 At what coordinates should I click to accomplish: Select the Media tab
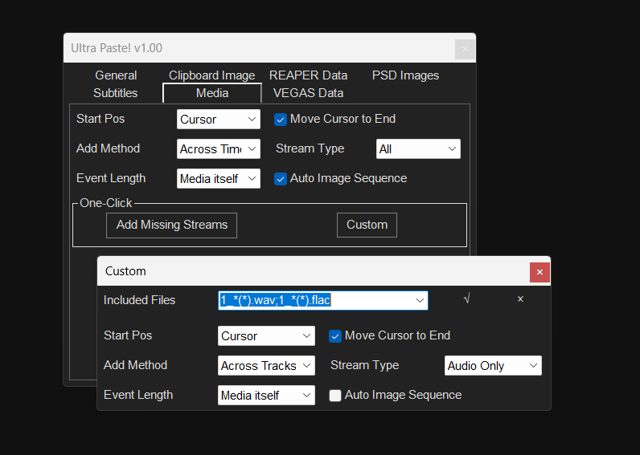click(x=212, y=93)
